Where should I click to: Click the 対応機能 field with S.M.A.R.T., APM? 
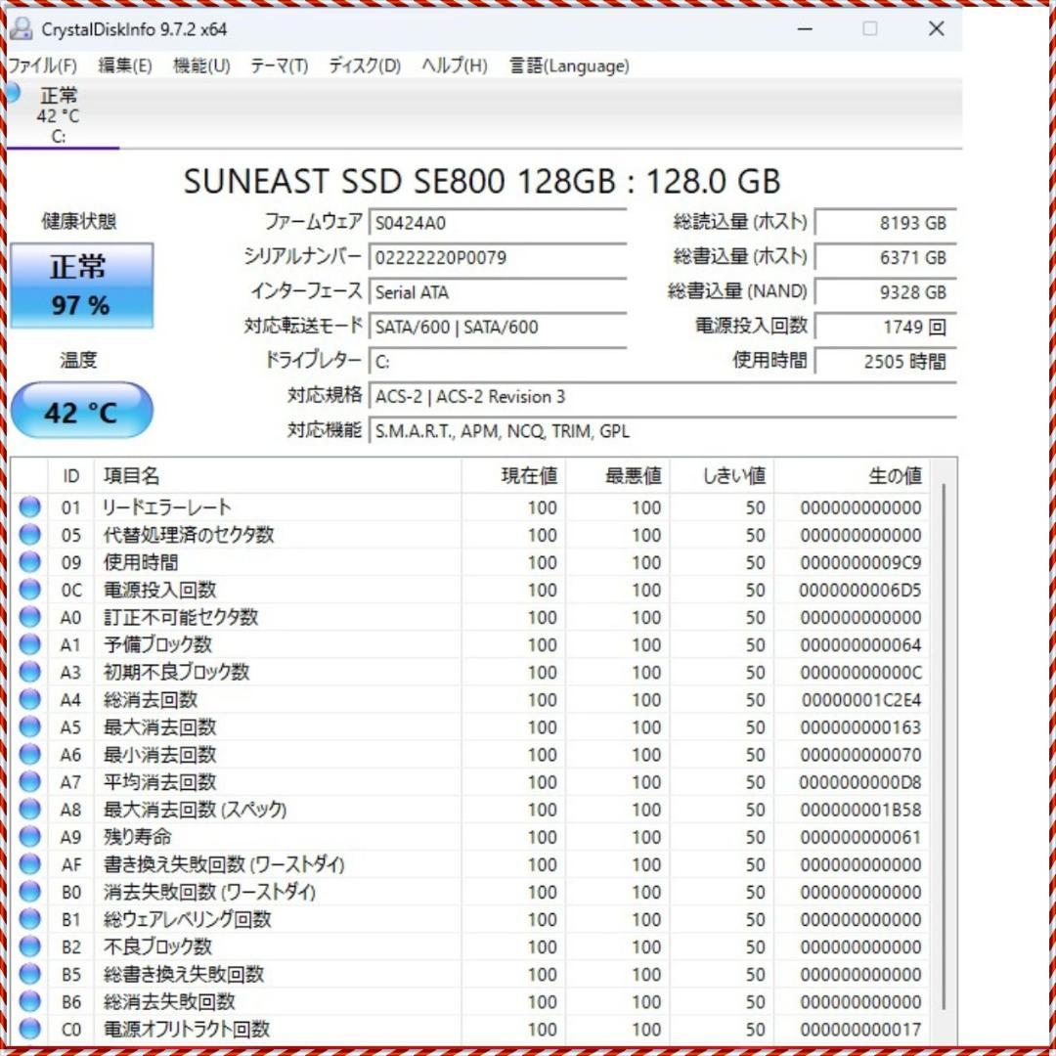[x=663, y=431]
